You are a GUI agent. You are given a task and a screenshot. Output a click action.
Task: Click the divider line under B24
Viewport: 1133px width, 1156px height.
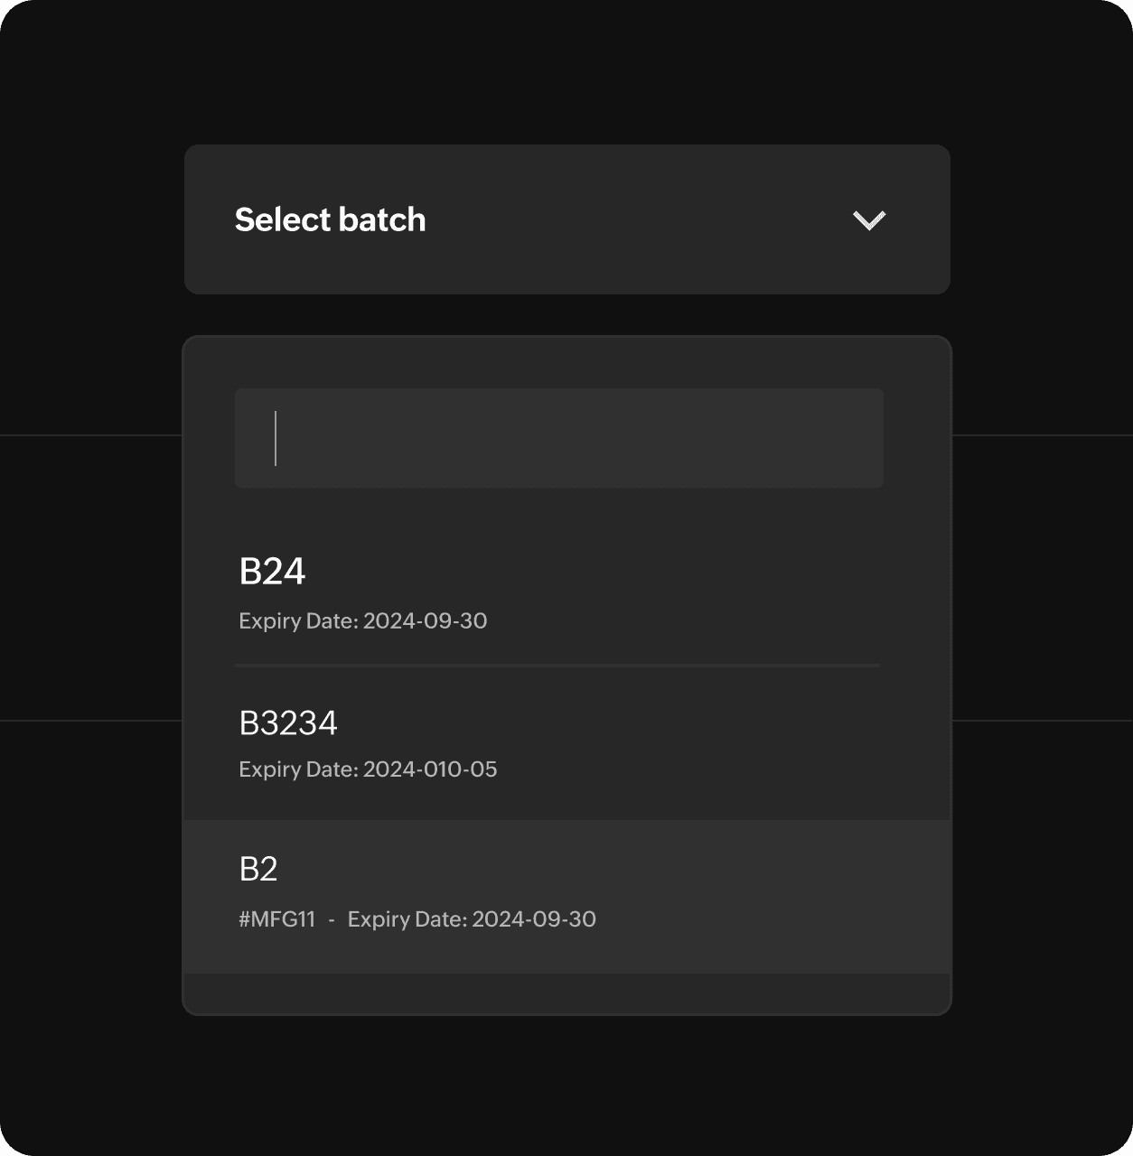[557, 666]
